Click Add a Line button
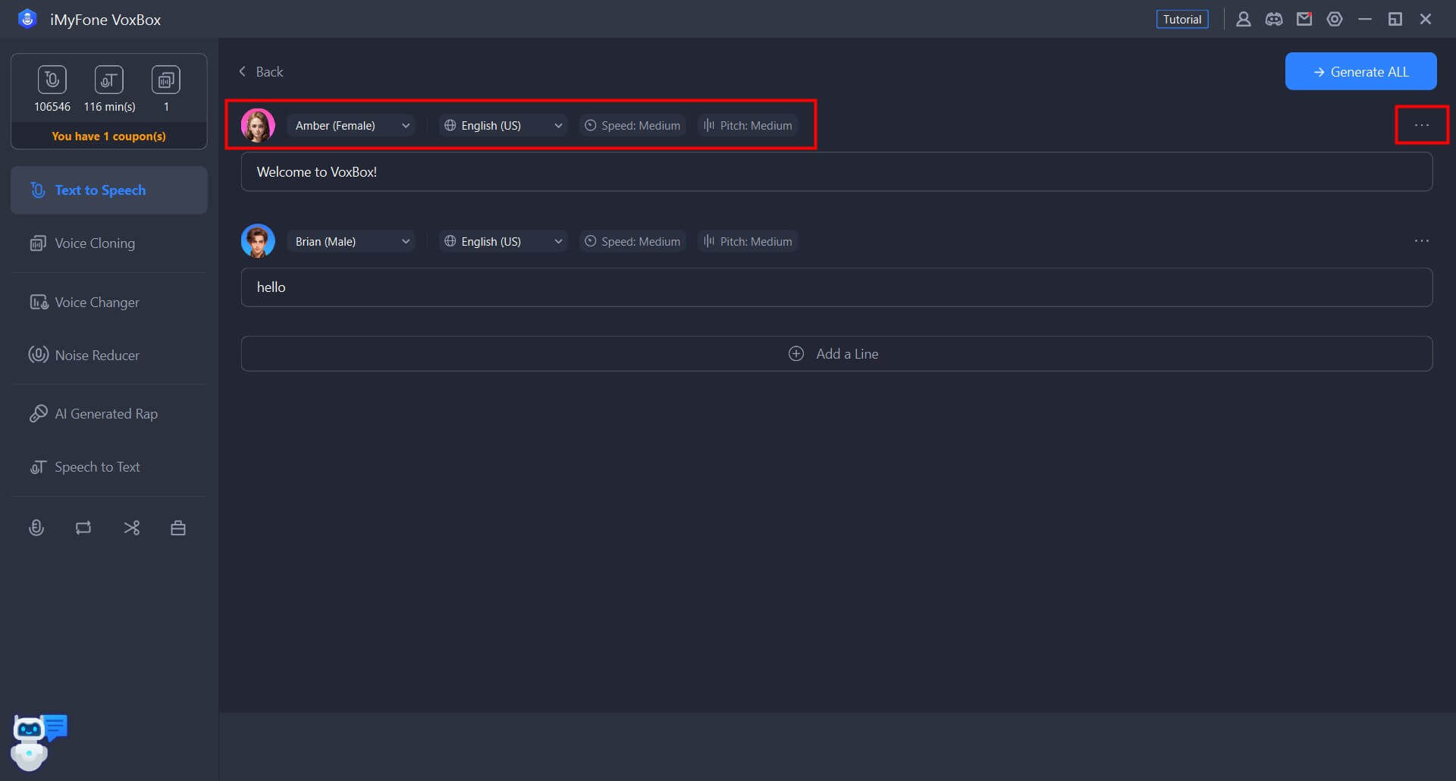1456x781 pixels. (x=836, y=354)
